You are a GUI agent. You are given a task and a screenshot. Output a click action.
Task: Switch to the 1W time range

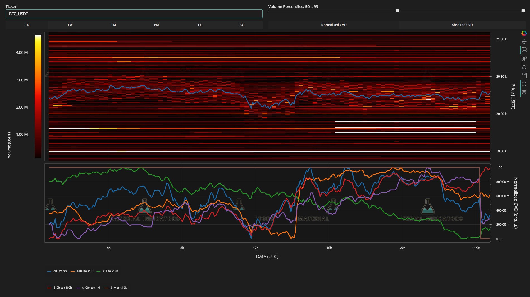tap(70, 25)
